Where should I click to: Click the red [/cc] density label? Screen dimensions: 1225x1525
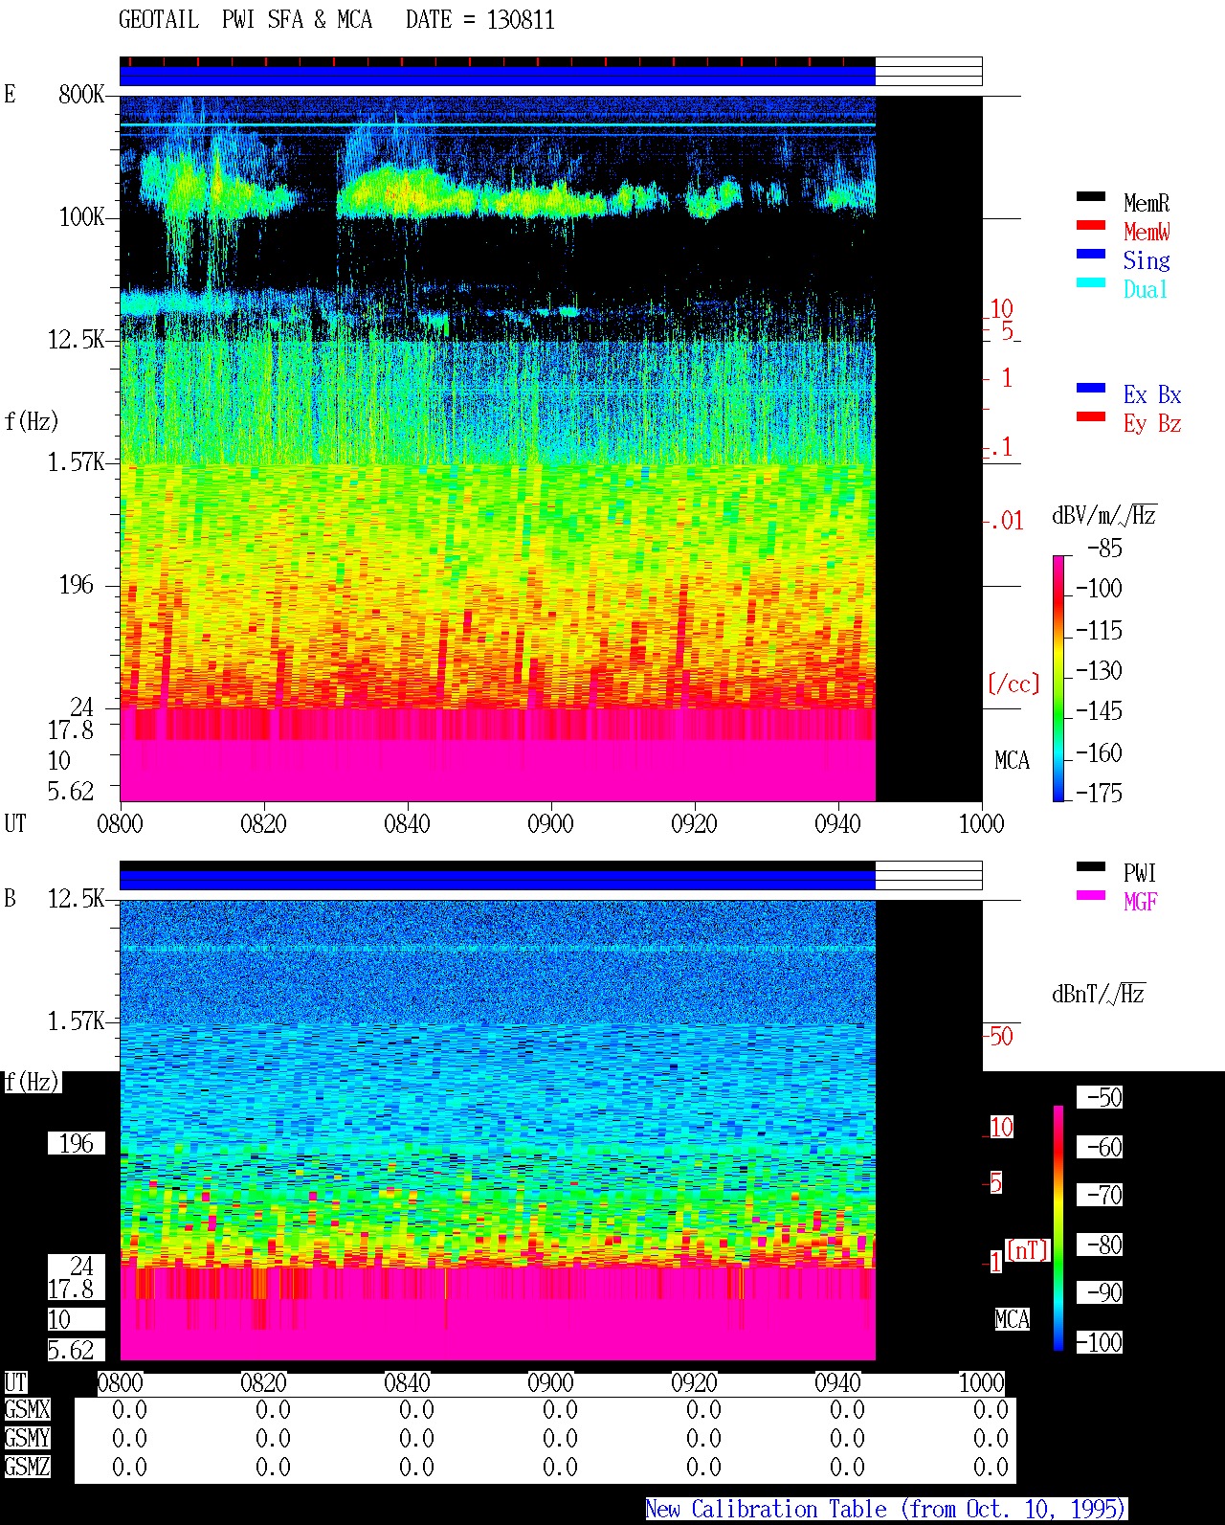[1013, 684]
